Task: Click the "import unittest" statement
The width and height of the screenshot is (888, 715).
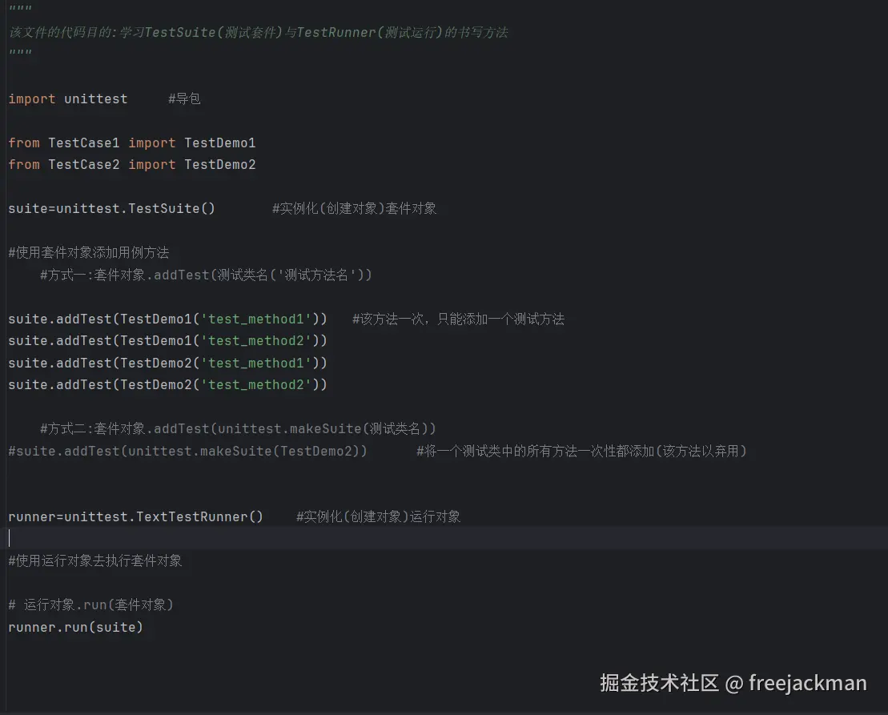Action: coord(68,99)
